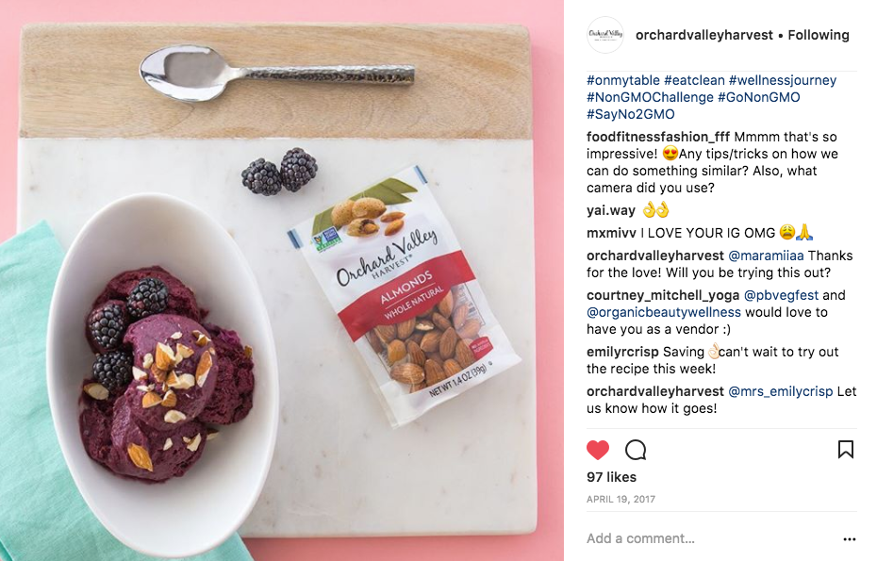Open the #NonGMOChallenge hashtag
The width and height of the screenshot is (877, 561).
tap(650, 97)
